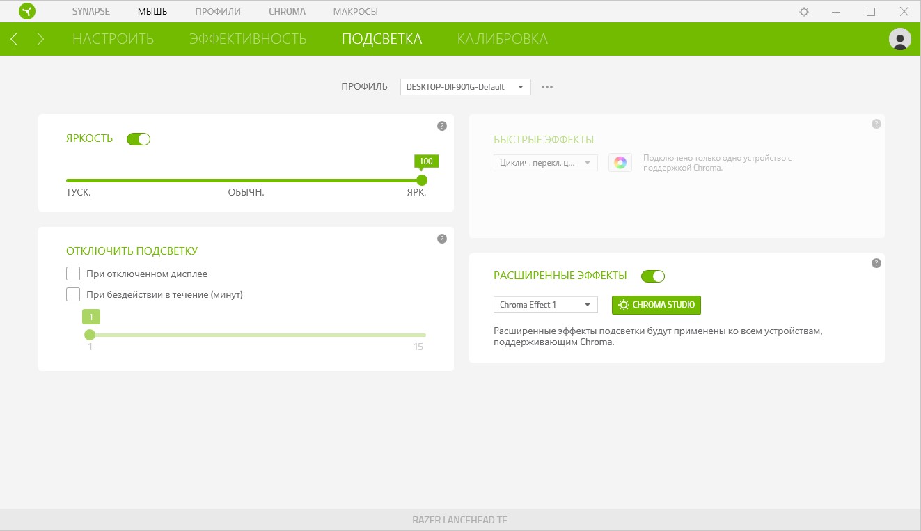Open the quick effects dropdown "Циклич. перекл."
The height and width of the screenshot is (531, 921).
545,163
